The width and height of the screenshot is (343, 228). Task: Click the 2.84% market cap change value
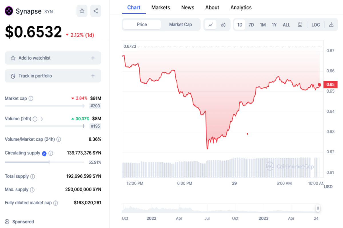point(79,99)
